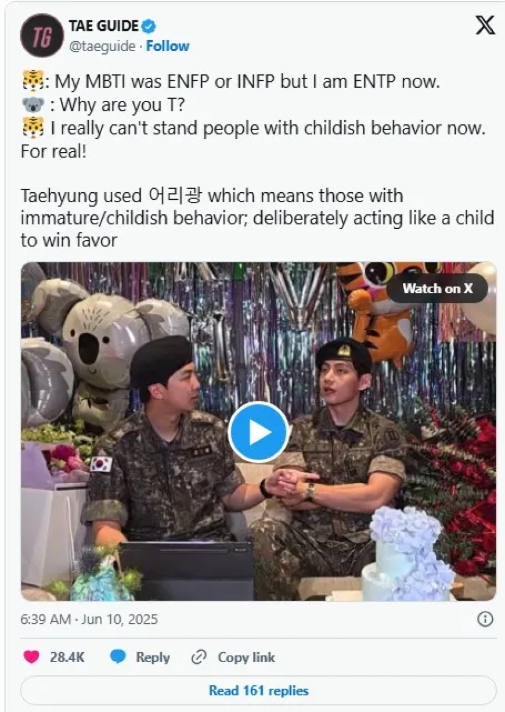Click the @taeguide handle
The image size is (505, 712).
(102, 46)
